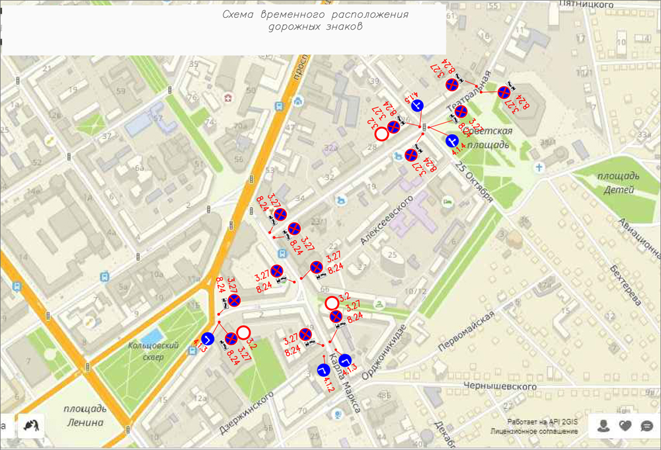Click the pharmacy icon near building 76
This screenshot has height=450, width=661.
pos(228,98)
